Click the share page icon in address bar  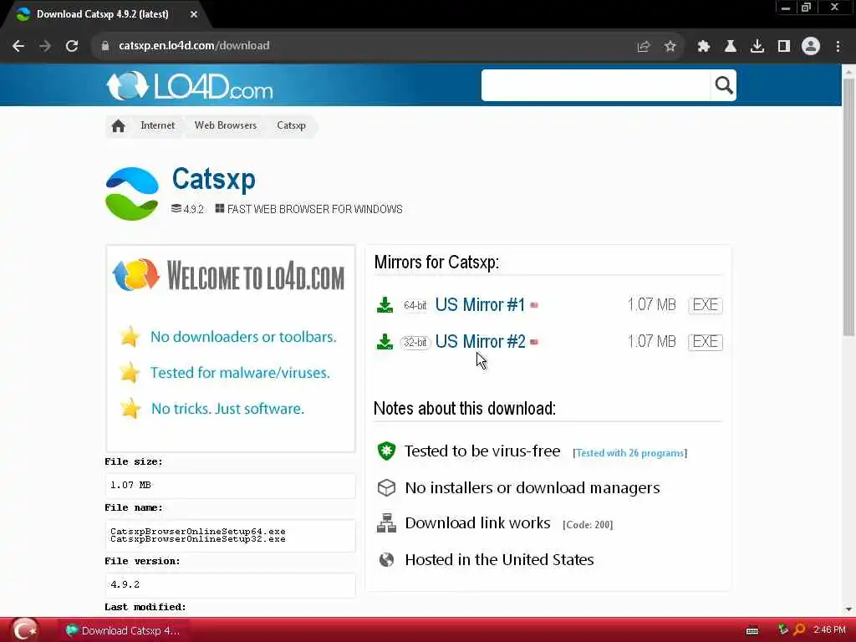point(644,47)
